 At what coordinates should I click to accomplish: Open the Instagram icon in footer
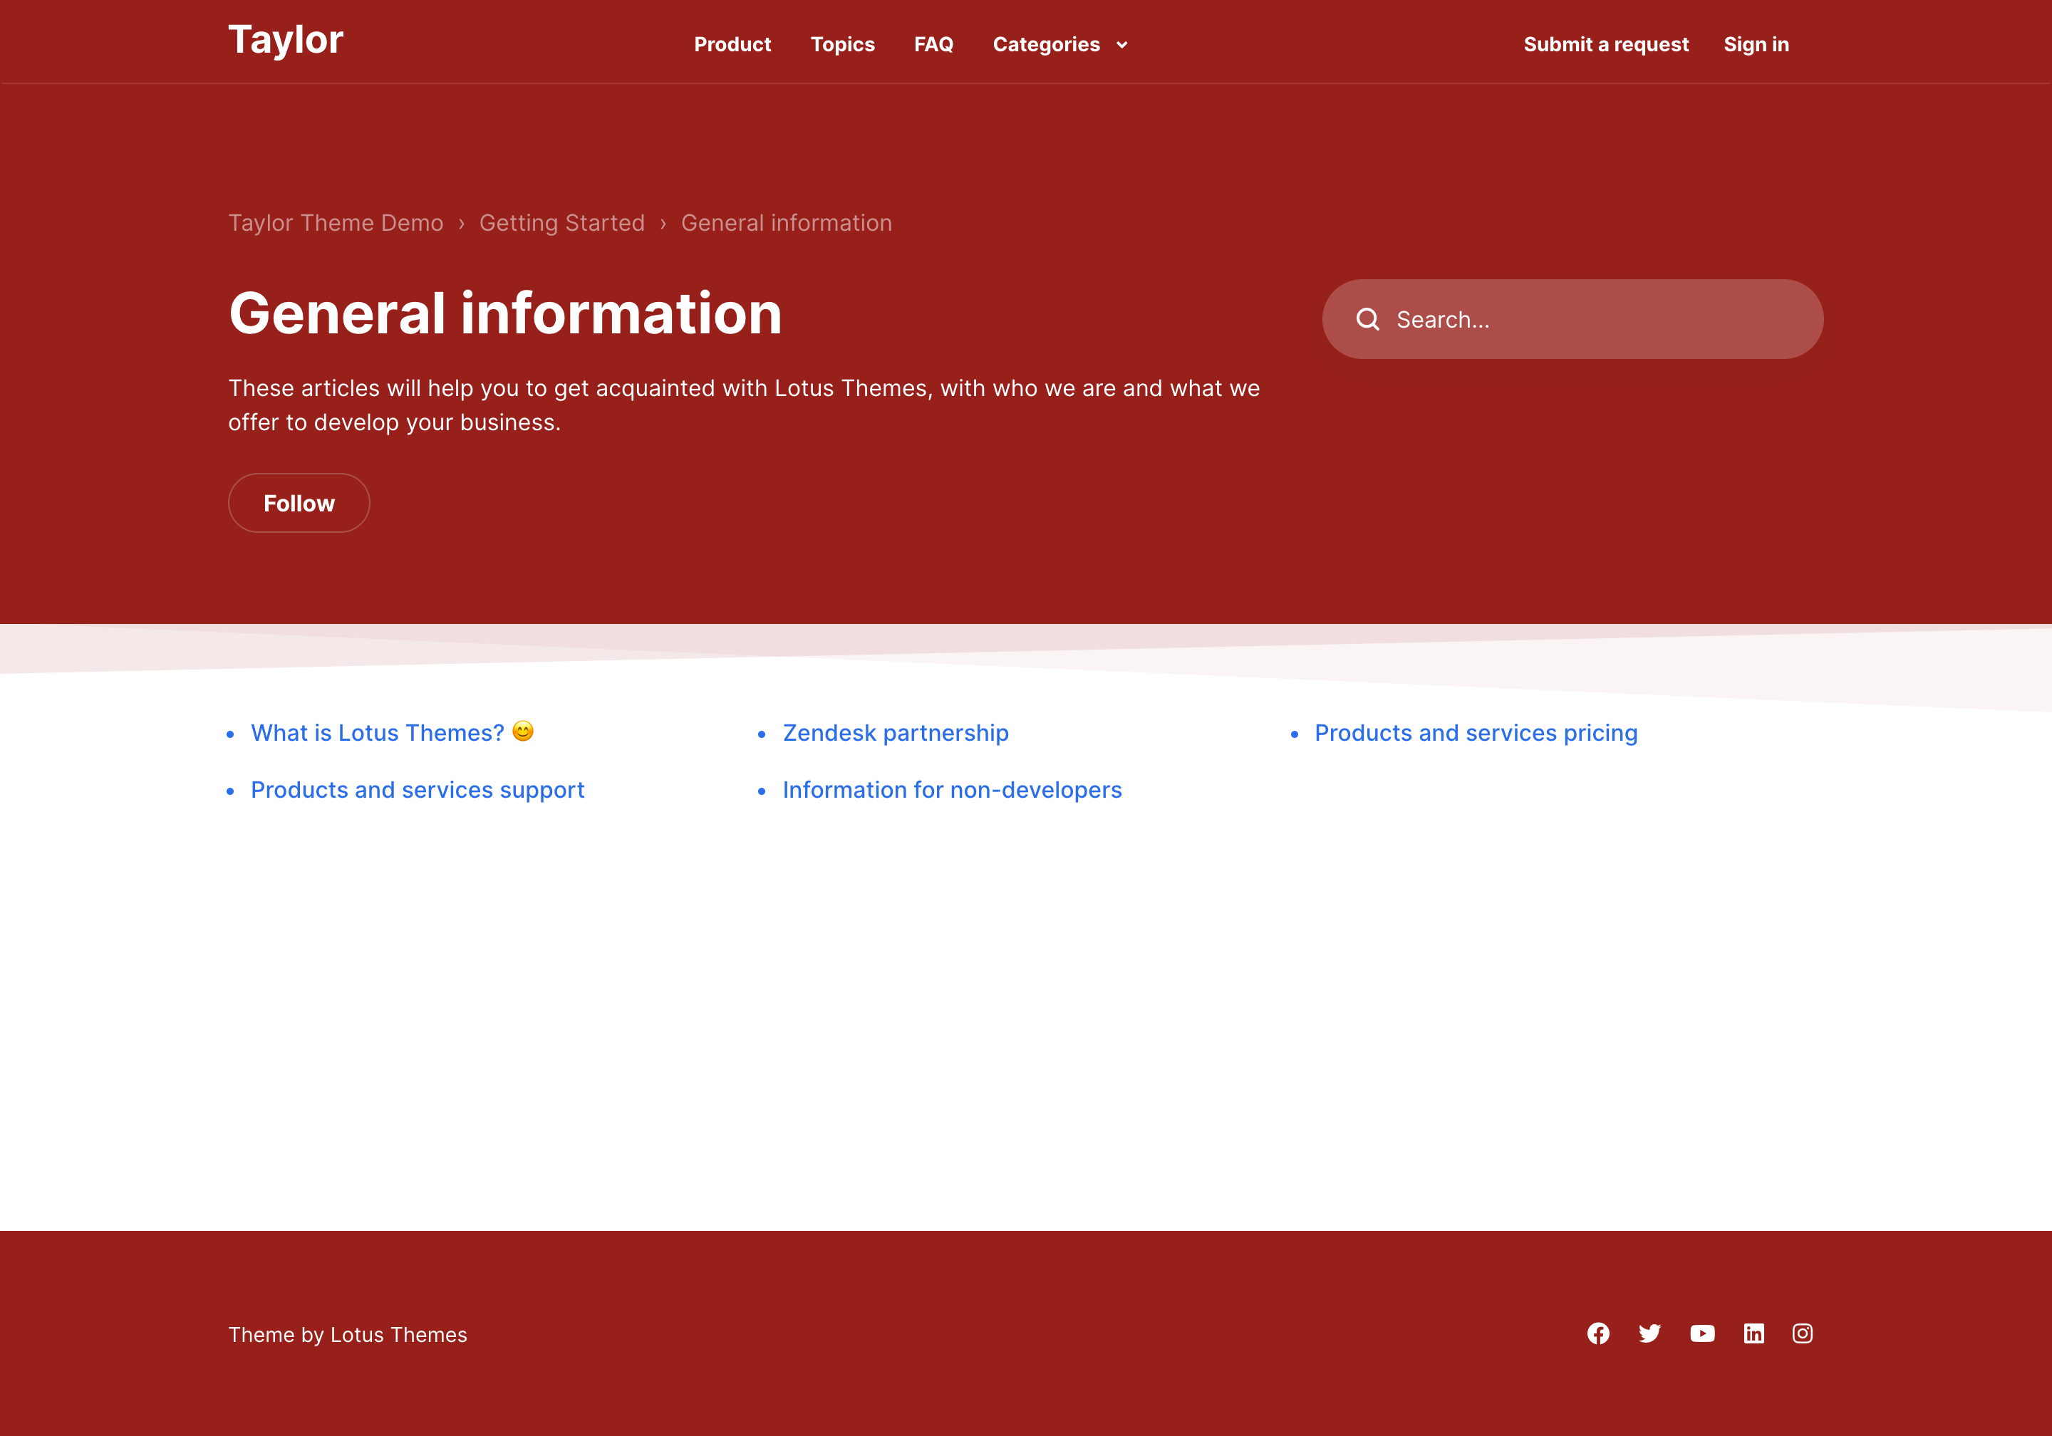pyautogui.click(x=1802, y=1333)
